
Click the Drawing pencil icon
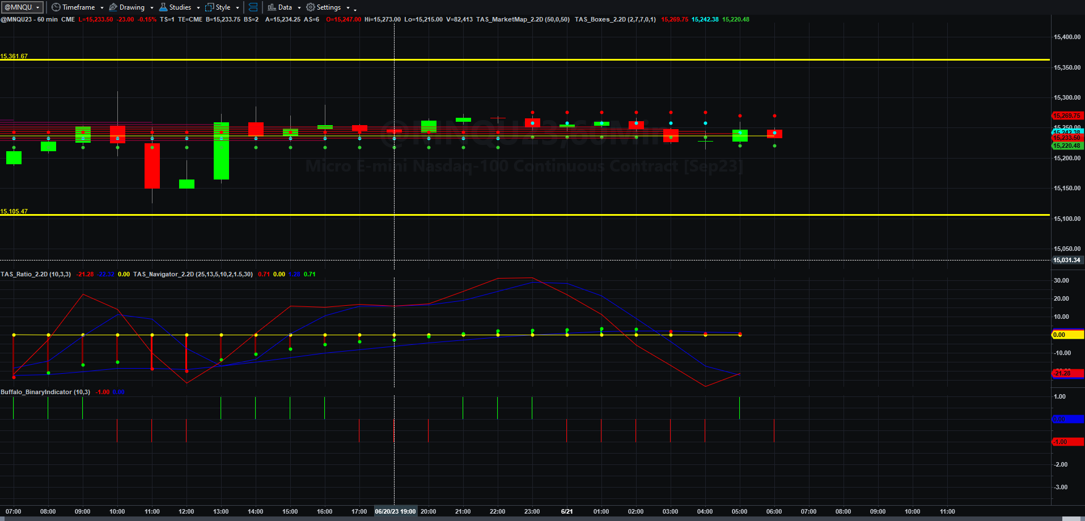(x=113, y=7)
